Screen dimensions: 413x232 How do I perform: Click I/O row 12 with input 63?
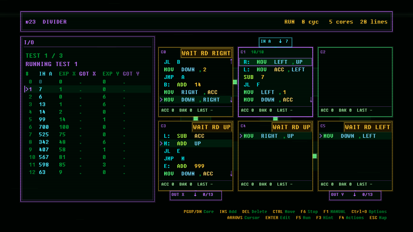pyautogui.click(x=88, y=172)
